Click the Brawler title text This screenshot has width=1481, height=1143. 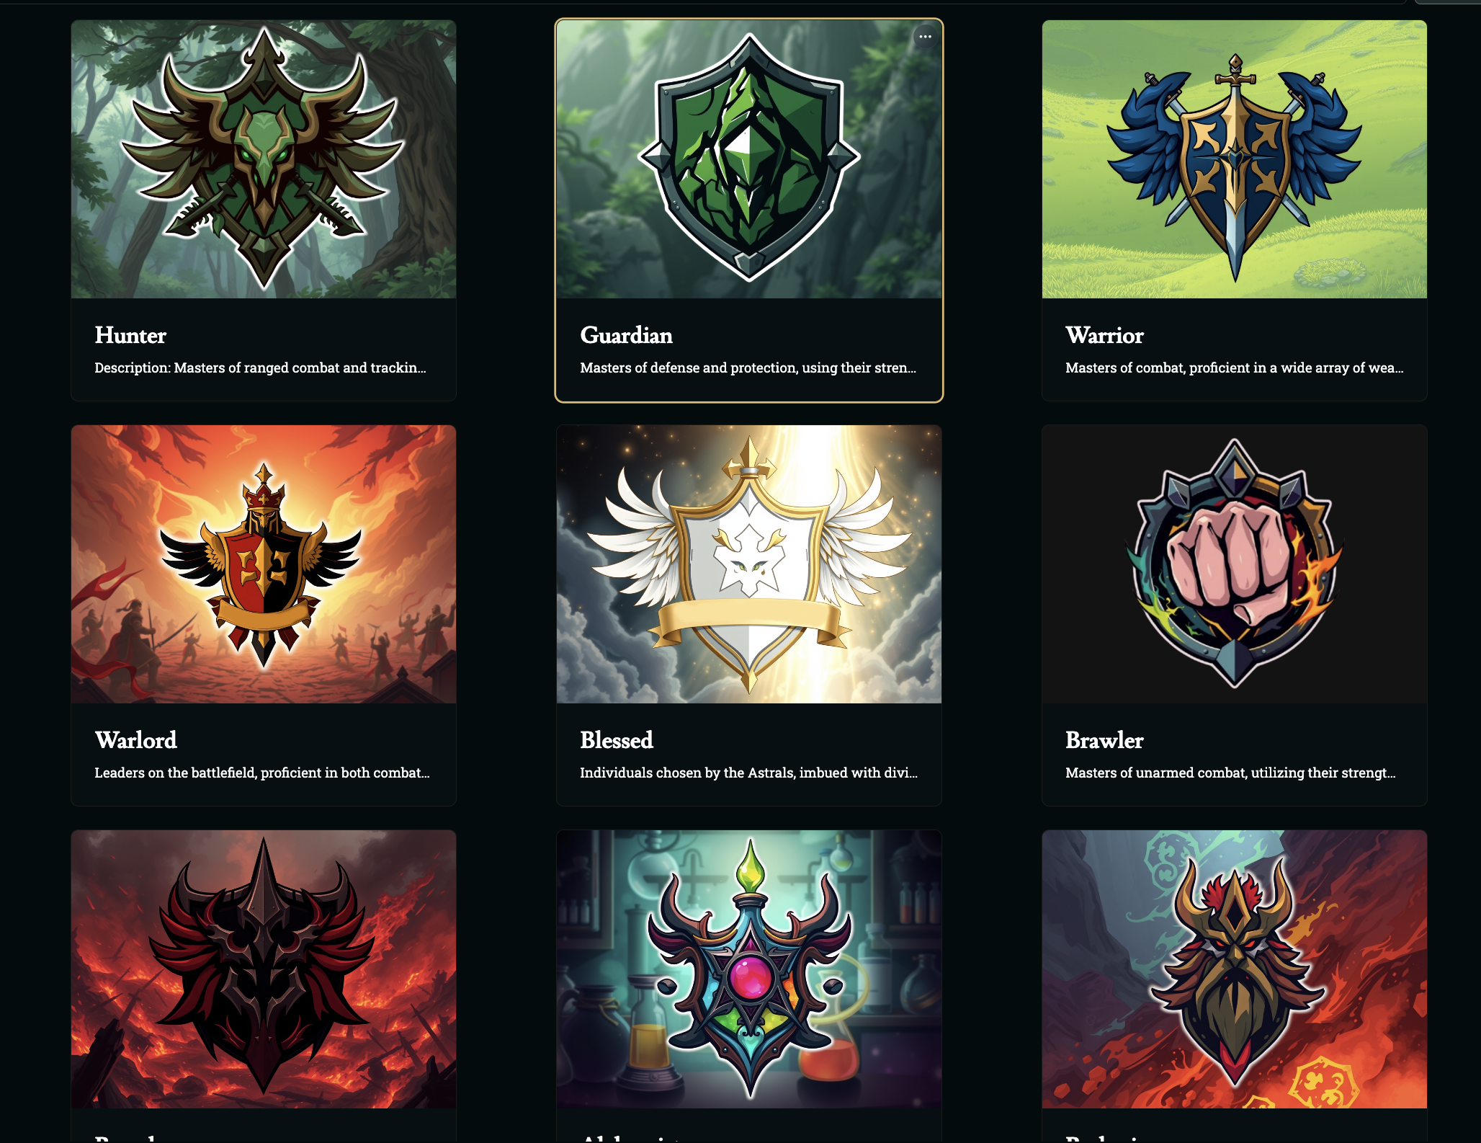click(1104, 740)
